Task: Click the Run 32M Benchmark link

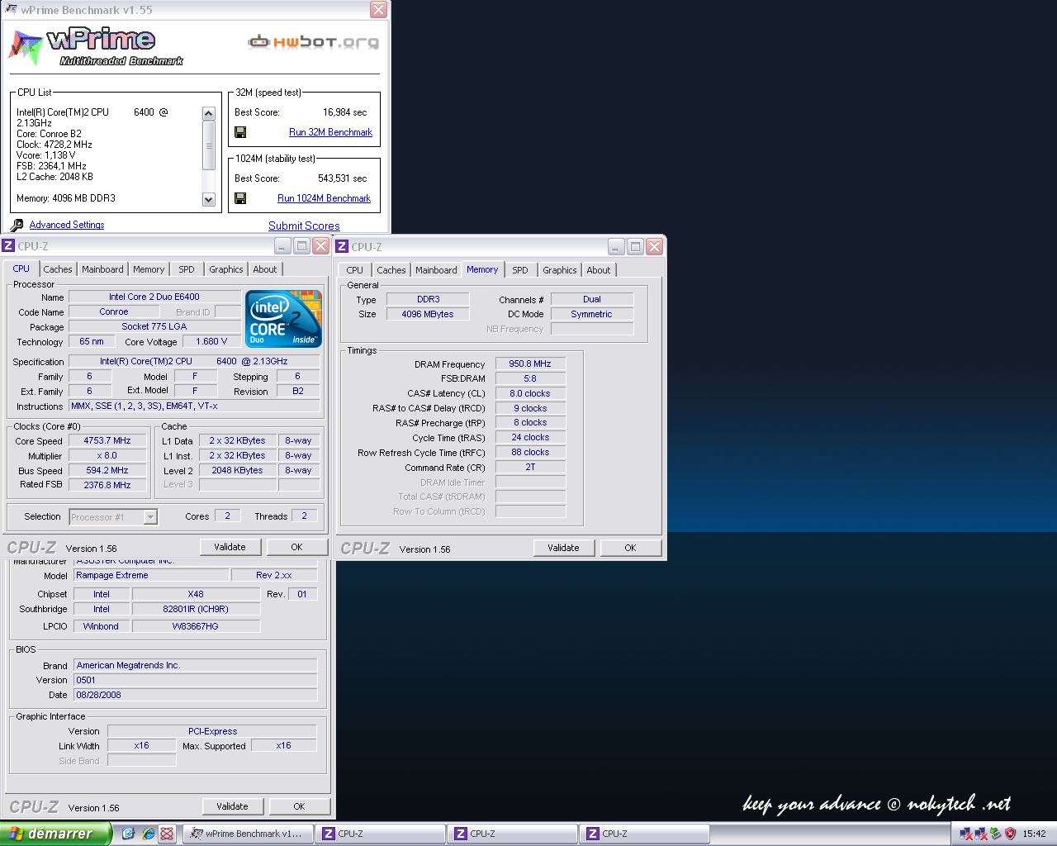Action: 330,132
